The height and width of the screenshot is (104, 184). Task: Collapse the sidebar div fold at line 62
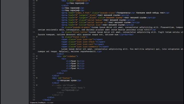click(x=37, y=56)
